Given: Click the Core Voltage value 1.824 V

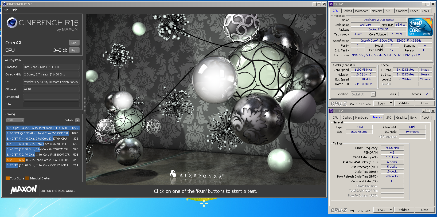Looking at the screenshot, I should pos(397,34).
